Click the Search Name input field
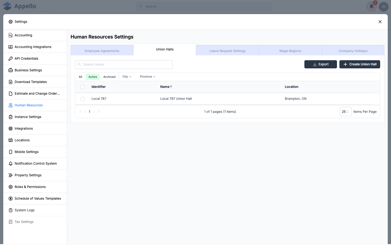This screenshot has width=391, height=249. pos(124,65)
